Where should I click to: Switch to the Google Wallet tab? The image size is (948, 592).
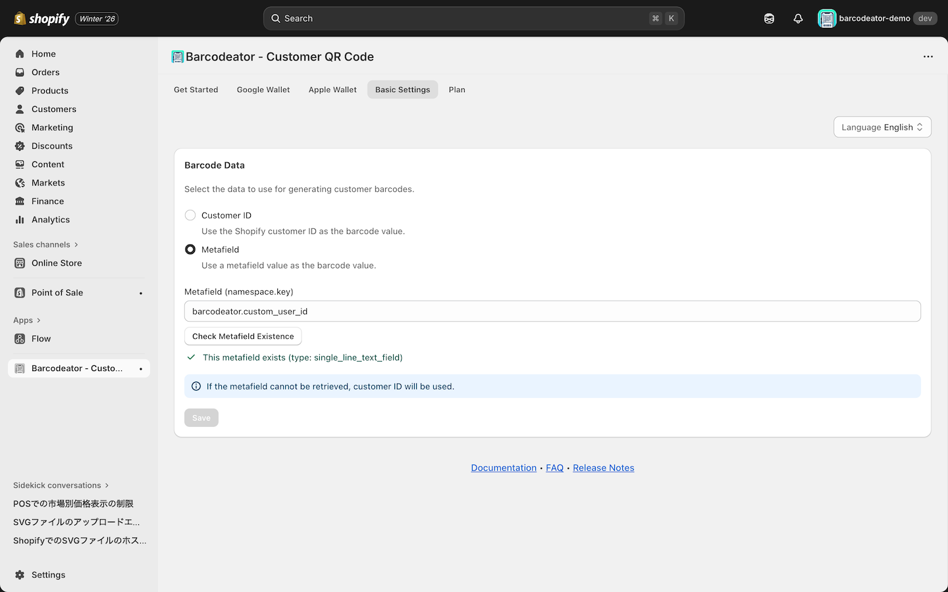263,89
